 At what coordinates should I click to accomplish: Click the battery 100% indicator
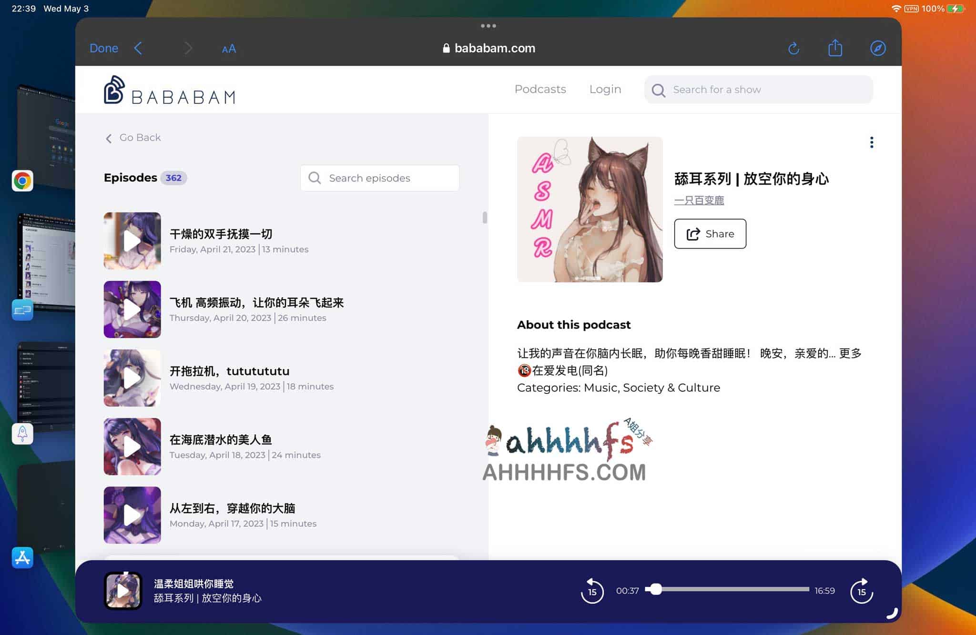pos(943,9)
